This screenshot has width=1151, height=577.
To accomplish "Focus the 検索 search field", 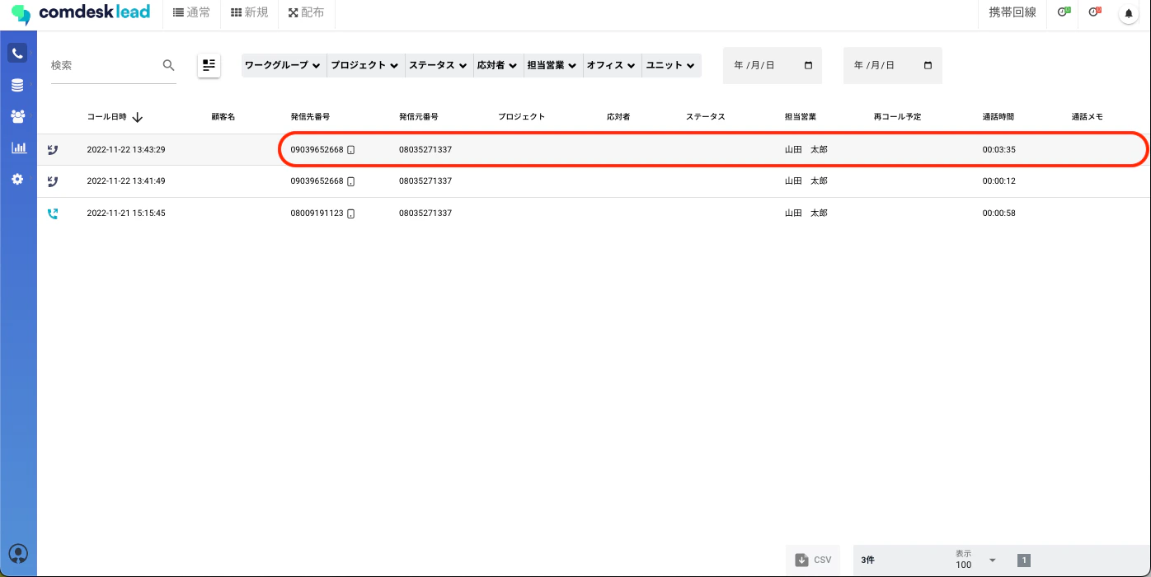I will 103,65.
